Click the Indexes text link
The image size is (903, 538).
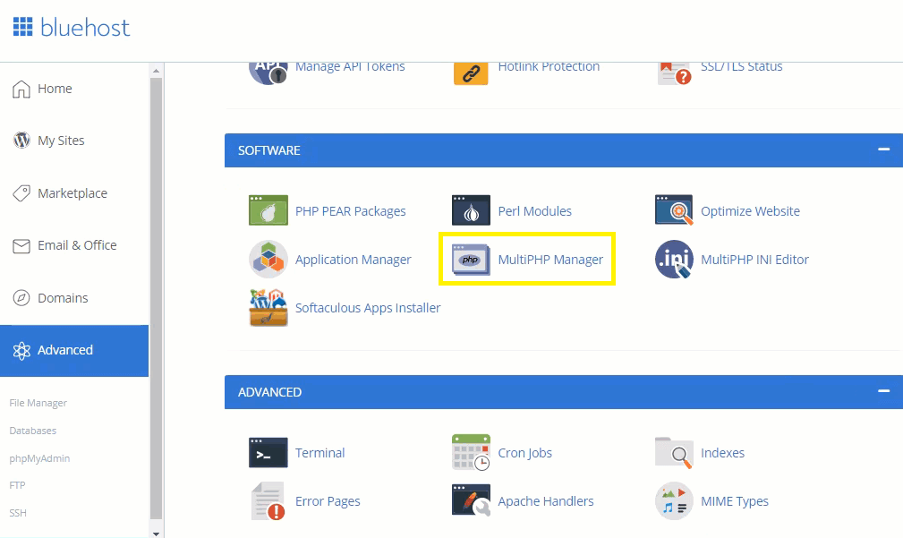[x=723, y=453]
